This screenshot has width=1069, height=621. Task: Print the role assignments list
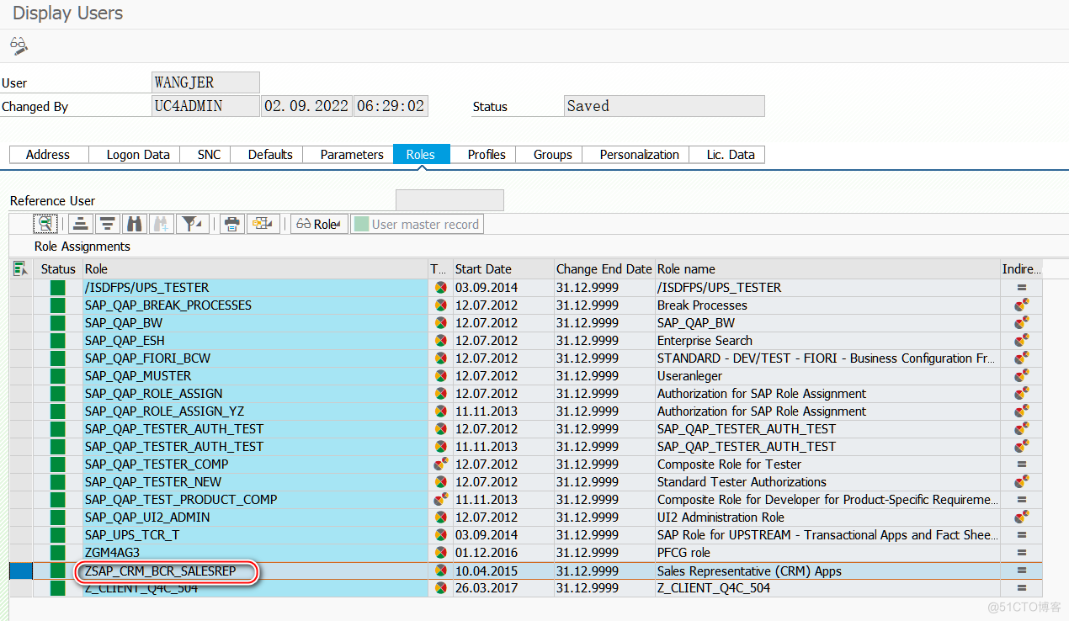231,223
